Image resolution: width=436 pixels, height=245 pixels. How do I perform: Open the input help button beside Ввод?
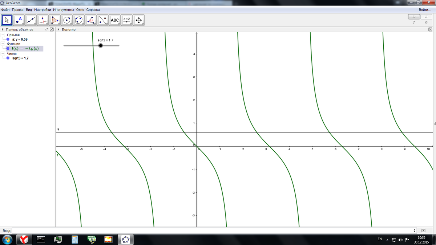[423, 230]
